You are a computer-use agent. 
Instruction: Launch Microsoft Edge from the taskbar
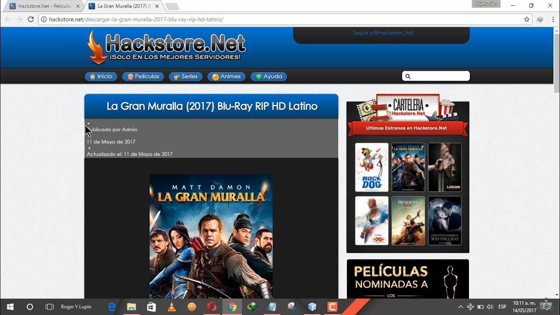click(112, 307)
